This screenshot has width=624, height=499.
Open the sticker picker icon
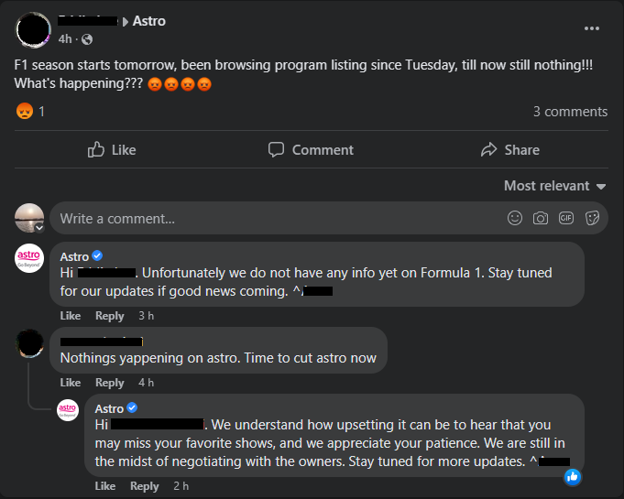tap(592, 218)
